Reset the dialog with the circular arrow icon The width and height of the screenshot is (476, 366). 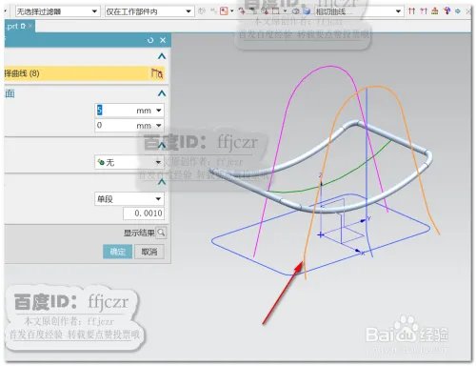click(x=150, y=40)
